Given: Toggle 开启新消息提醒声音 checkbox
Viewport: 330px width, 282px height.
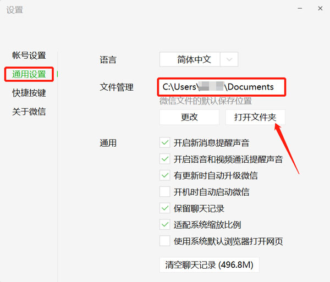Looking at the screenshot, I should tap(165, 143).
